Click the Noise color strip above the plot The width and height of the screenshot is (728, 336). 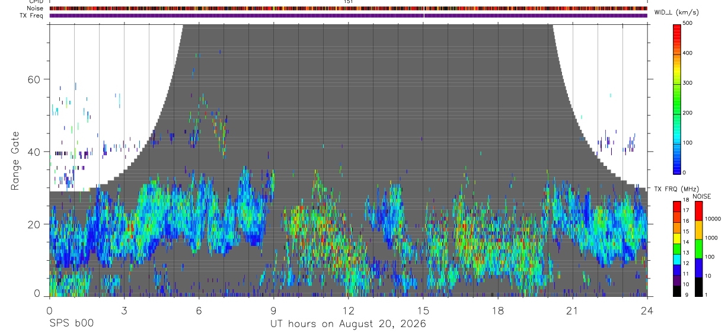349,9
